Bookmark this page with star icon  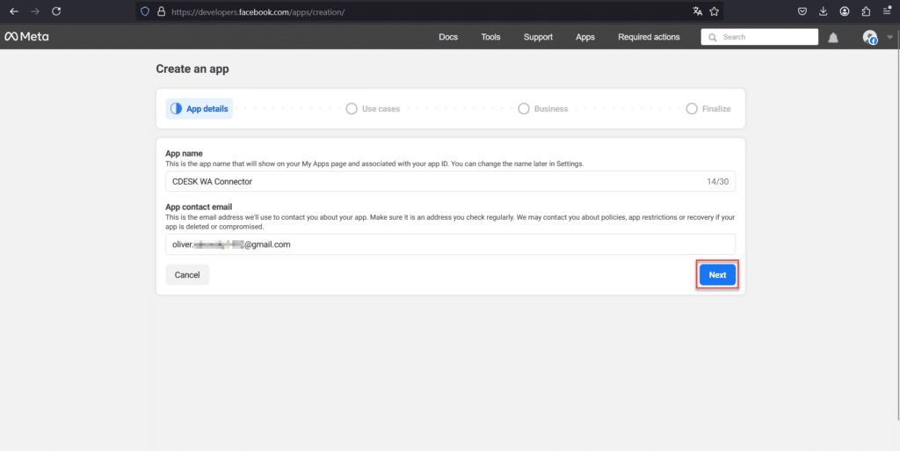714,11
